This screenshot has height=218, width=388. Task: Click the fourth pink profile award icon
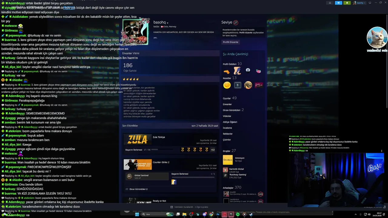point(258,71)
